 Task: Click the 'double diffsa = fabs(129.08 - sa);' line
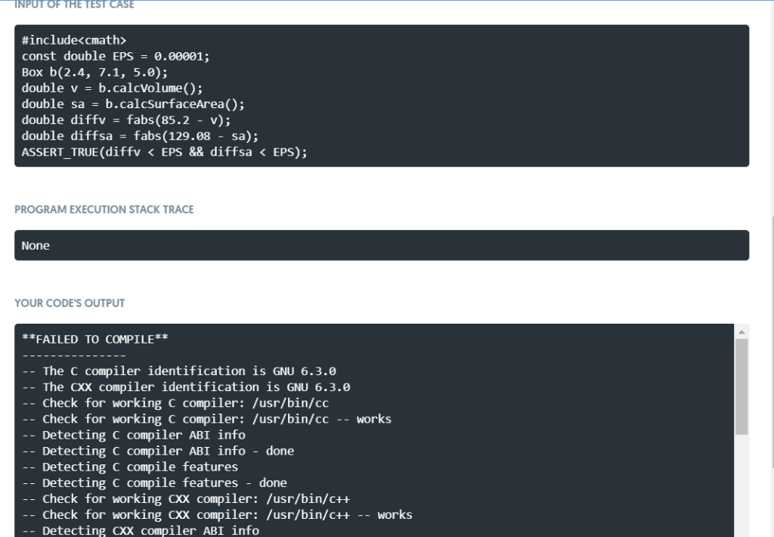(140, 136)
